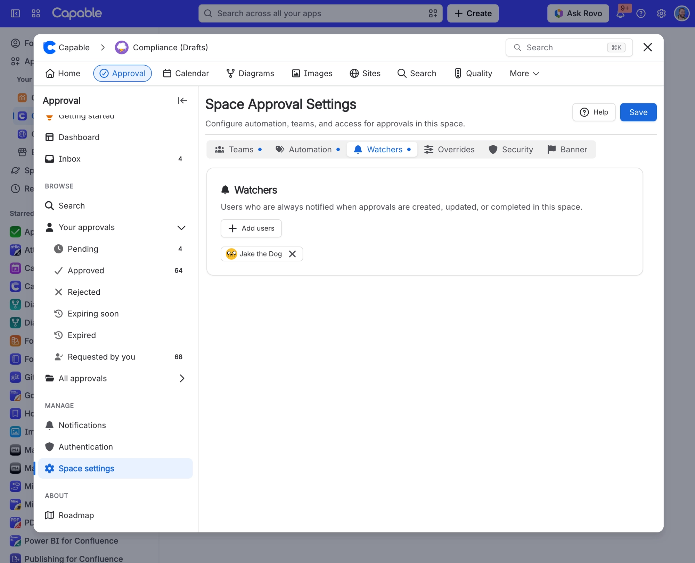Open the app switcher grid icon

[x=36, y=14]
